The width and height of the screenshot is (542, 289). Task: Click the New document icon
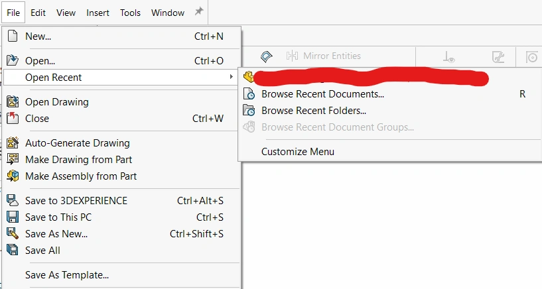coord(13,36)
